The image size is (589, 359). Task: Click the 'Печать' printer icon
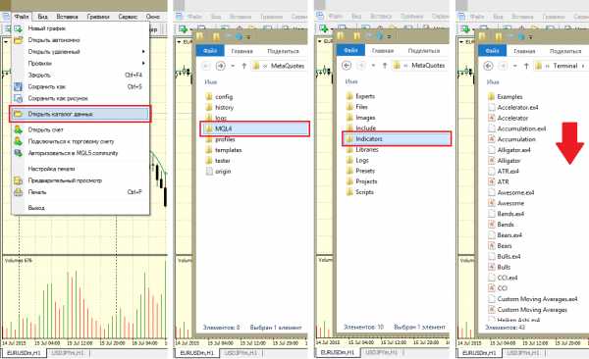(x=18, y=192)
